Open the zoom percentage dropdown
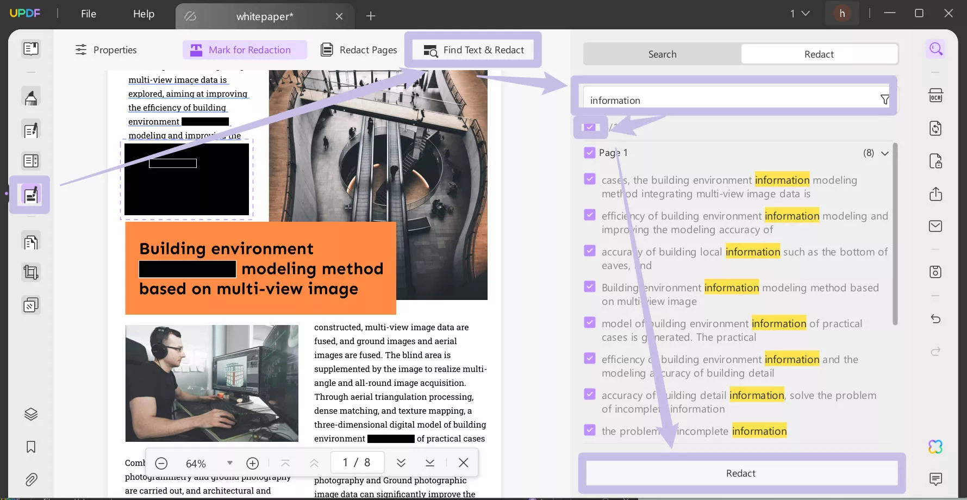This screenshot has width=967, height=500. [230, 463]
